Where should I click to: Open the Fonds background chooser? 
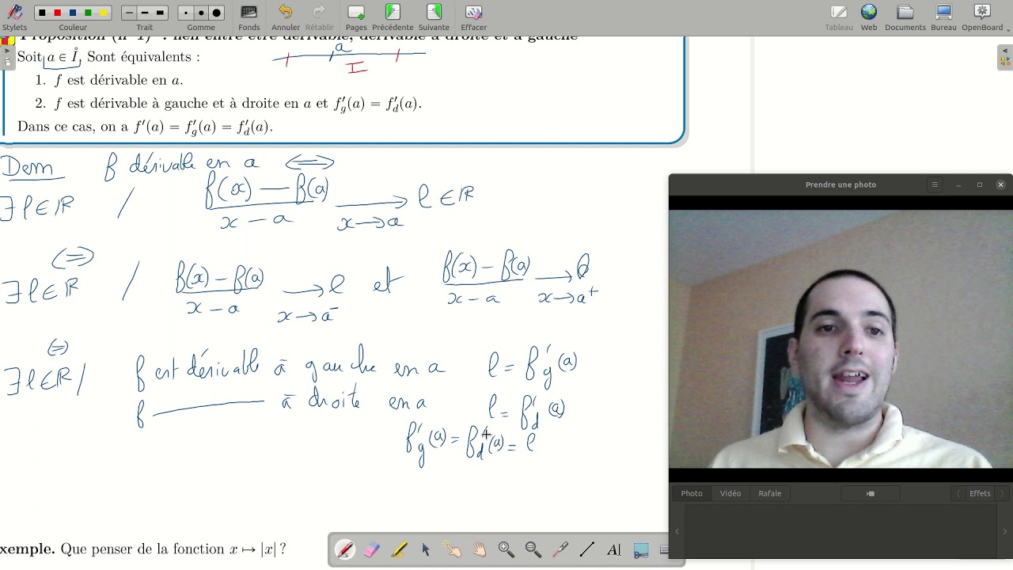249,17
